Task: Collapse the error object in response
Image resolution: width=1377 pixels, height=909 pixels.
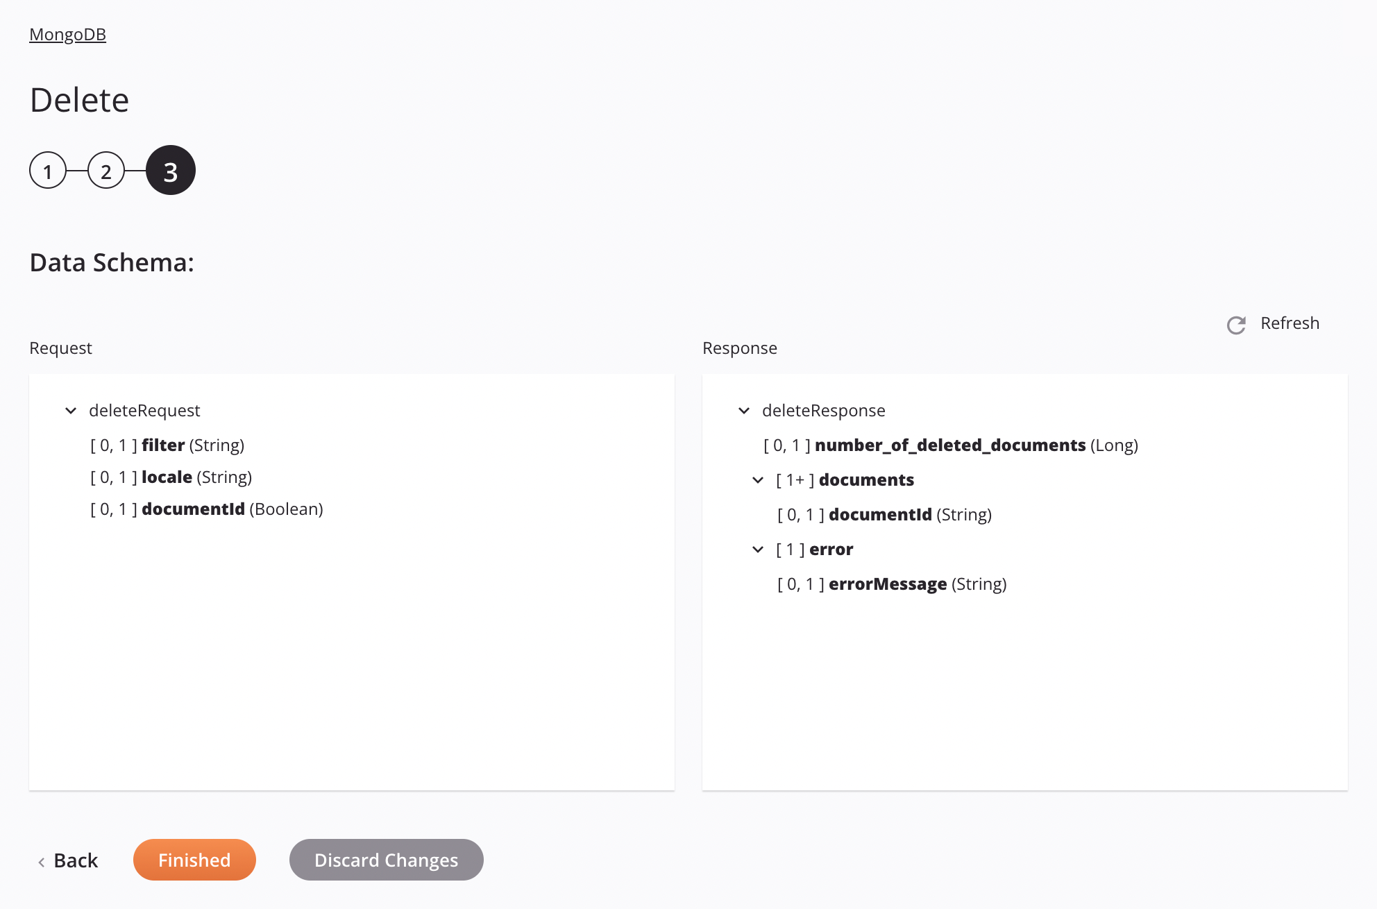Action: 756,549
